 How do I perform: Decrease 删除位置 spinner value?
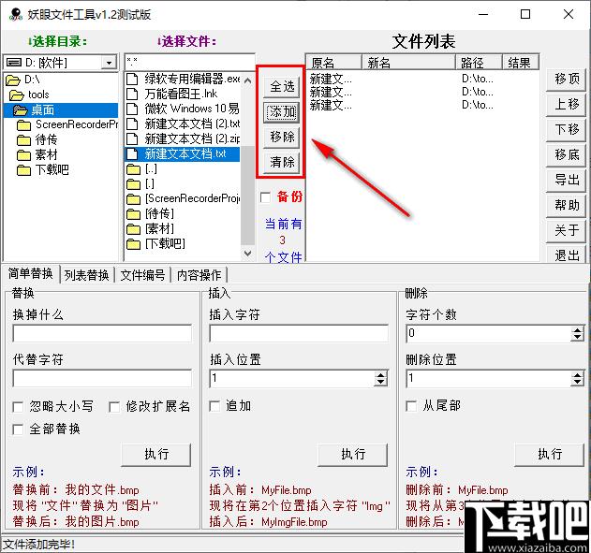578,382
